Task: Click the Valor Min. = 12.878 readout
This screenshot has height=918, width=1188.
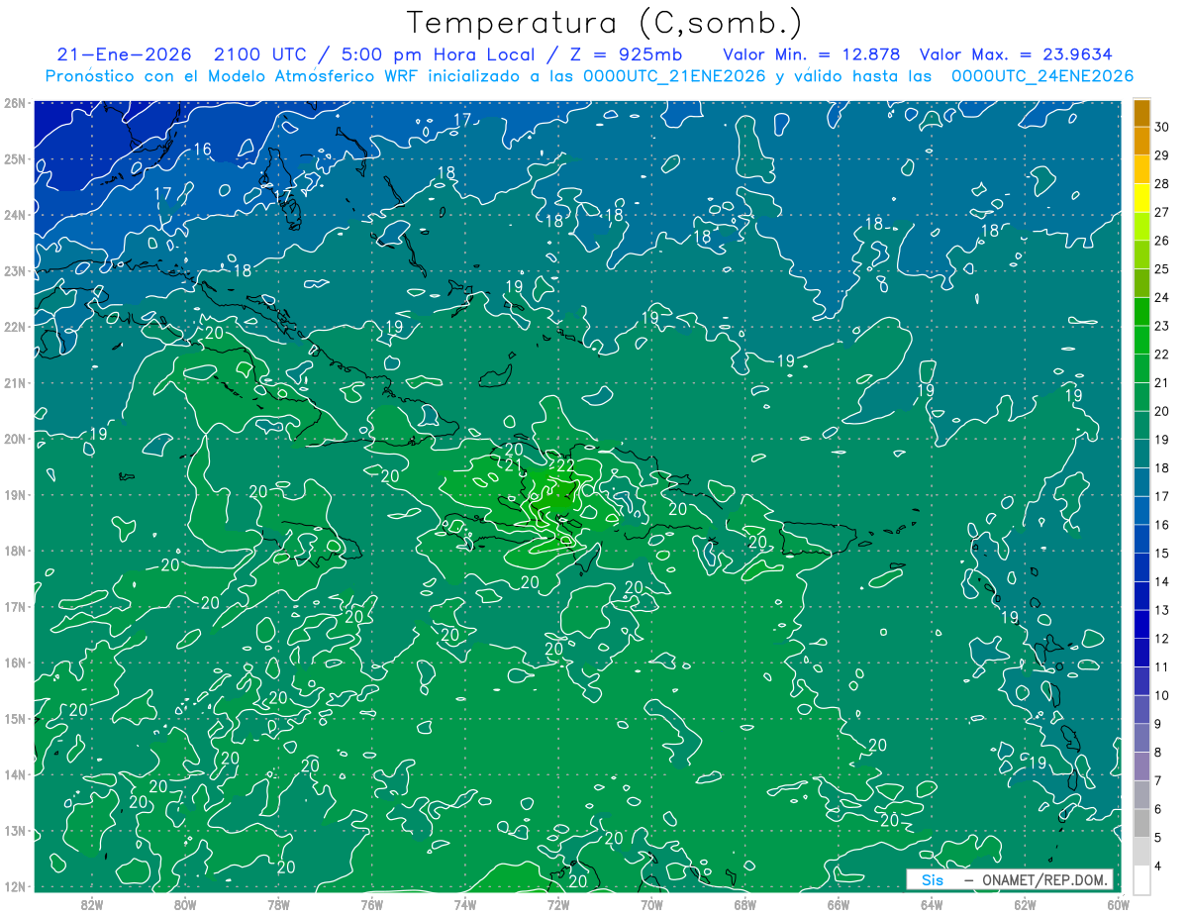Action: (811, 54)
